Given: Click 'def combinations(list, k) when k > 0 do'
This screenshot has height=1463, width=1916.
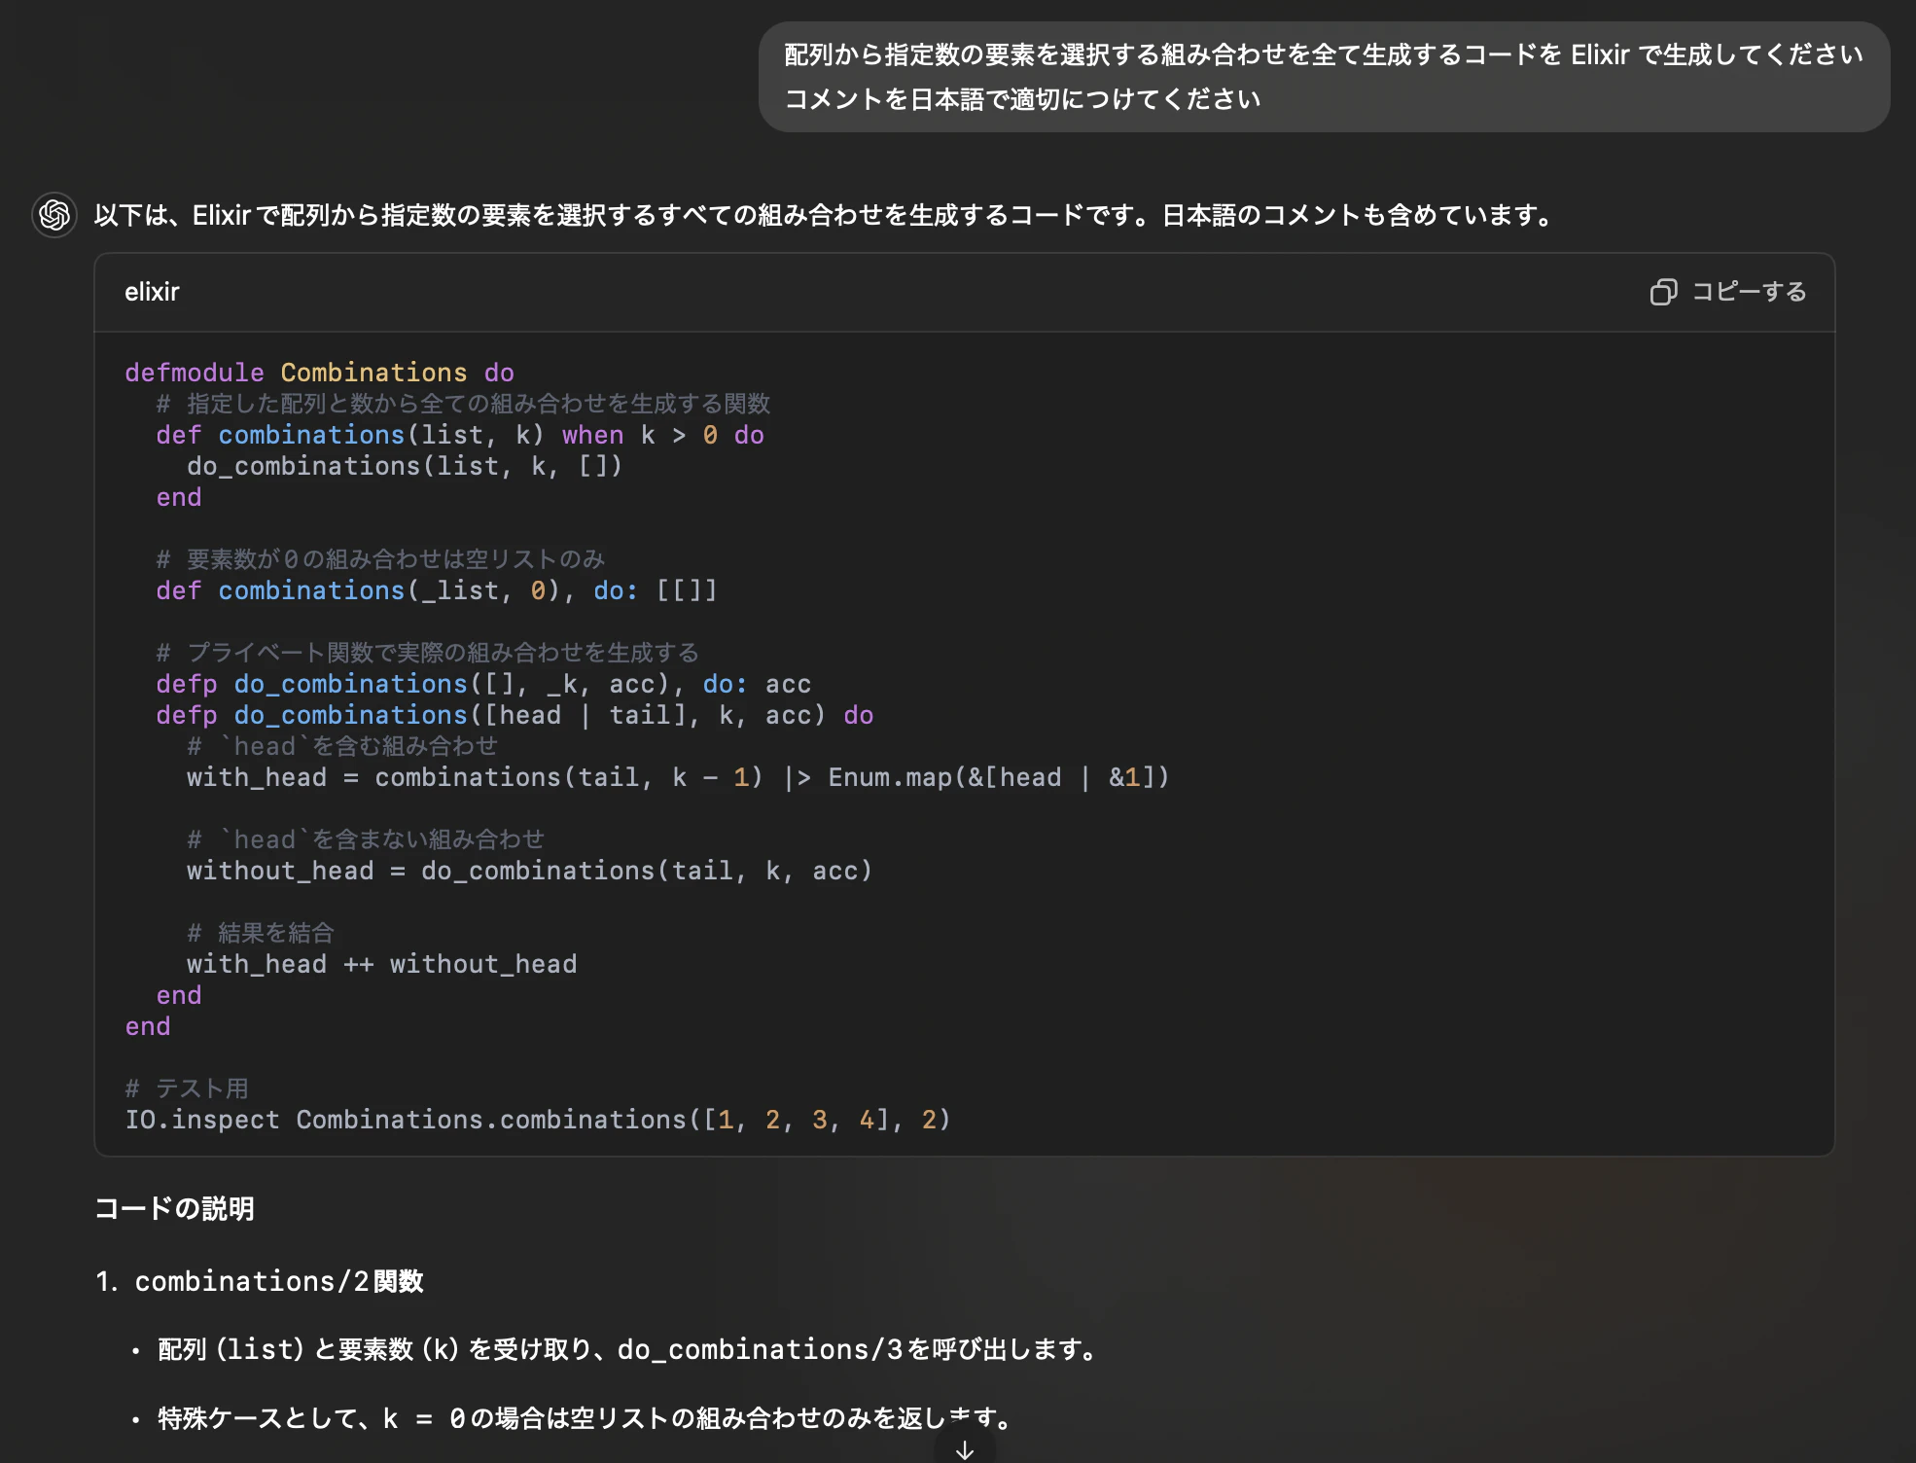Looking at the screenshot, I should coord(460,435).
